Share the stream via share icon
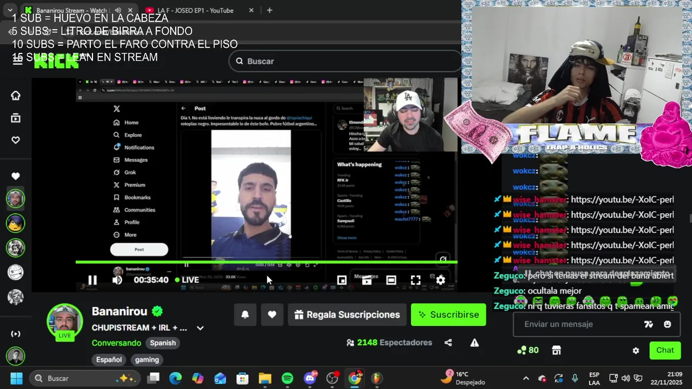Screen dimensions: 692x389 [x=448, y=343]
